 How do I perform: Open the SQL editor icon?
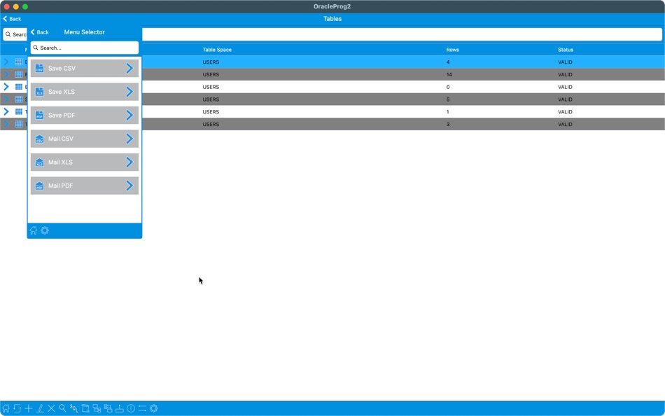[x=74, y=408]
